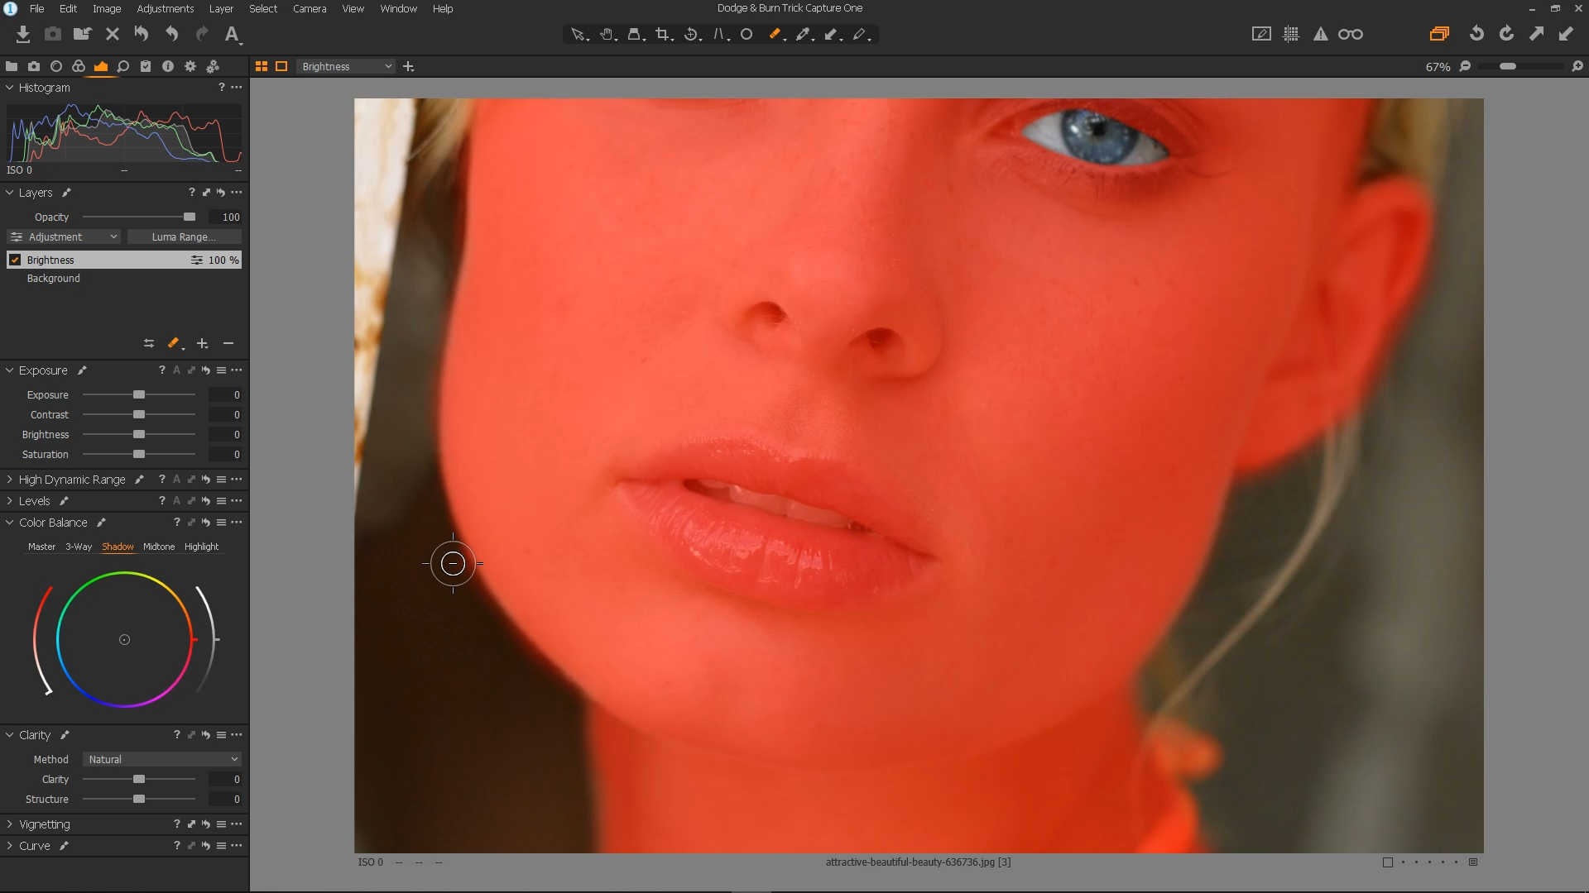Image resolution: width=1589 pixels, height=893 pixels.
Task: Open the Exposure tool tab icon
Action: (x=101, y=66)
